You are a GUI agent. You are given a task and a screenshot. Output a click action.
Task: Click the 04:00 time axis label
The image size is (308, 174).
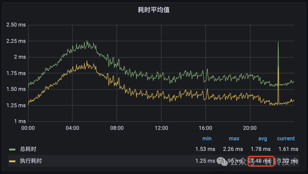click(72, 128)
